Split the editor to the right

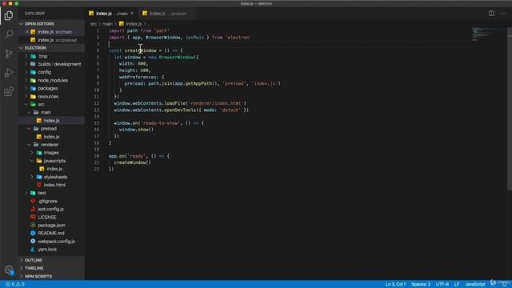[x=491, y=14]
